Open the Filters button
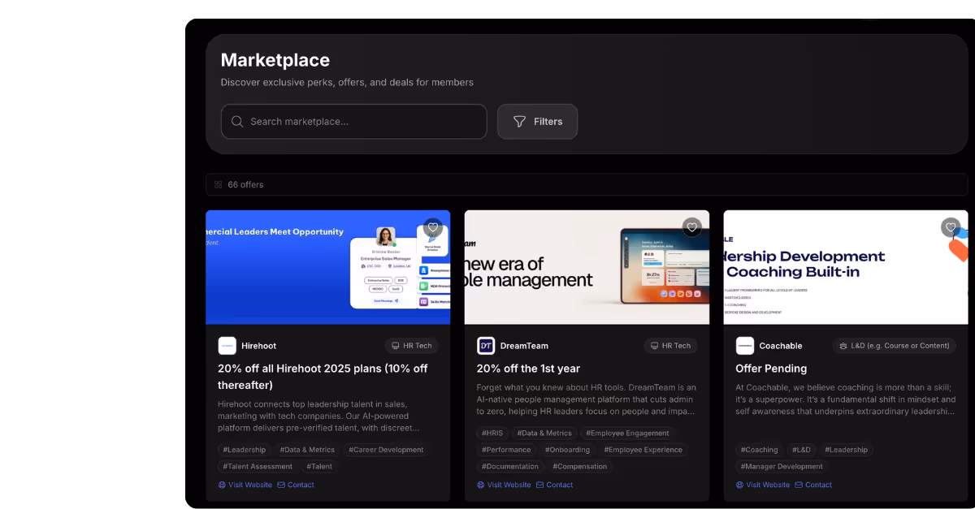Screen dimensions: 975x509 tap(537, 122)
